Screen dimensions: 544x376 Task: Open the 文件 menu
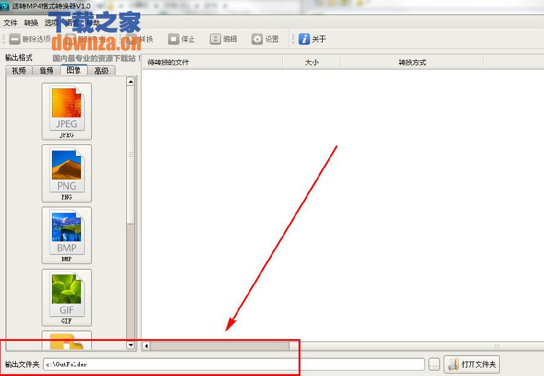[10, 23]
